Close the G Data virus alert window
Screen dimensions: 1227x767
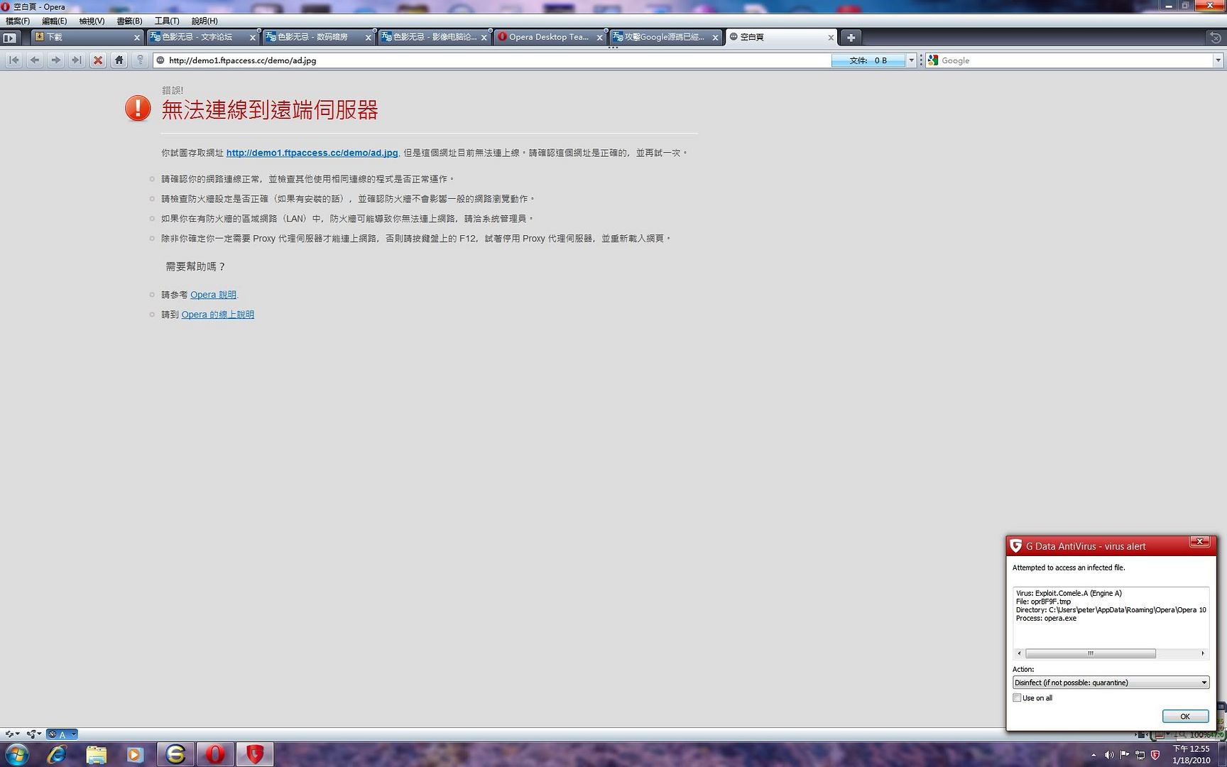[x=1199, y=542]
